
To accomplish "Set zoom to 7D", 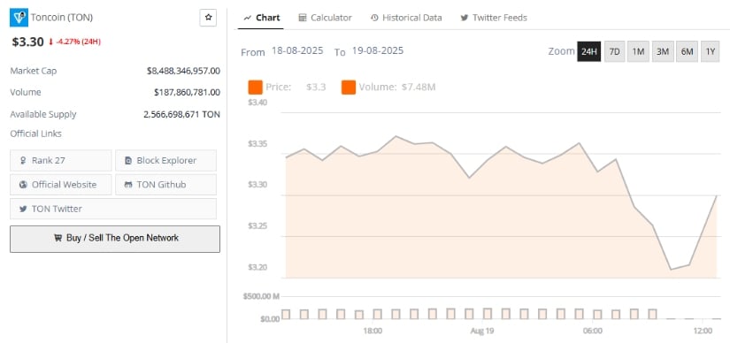I will tap(615, 51).
